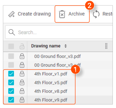Sort by Drawing name using arrows
This screenshot has width=116, height=108.
[x=66, y=46]
